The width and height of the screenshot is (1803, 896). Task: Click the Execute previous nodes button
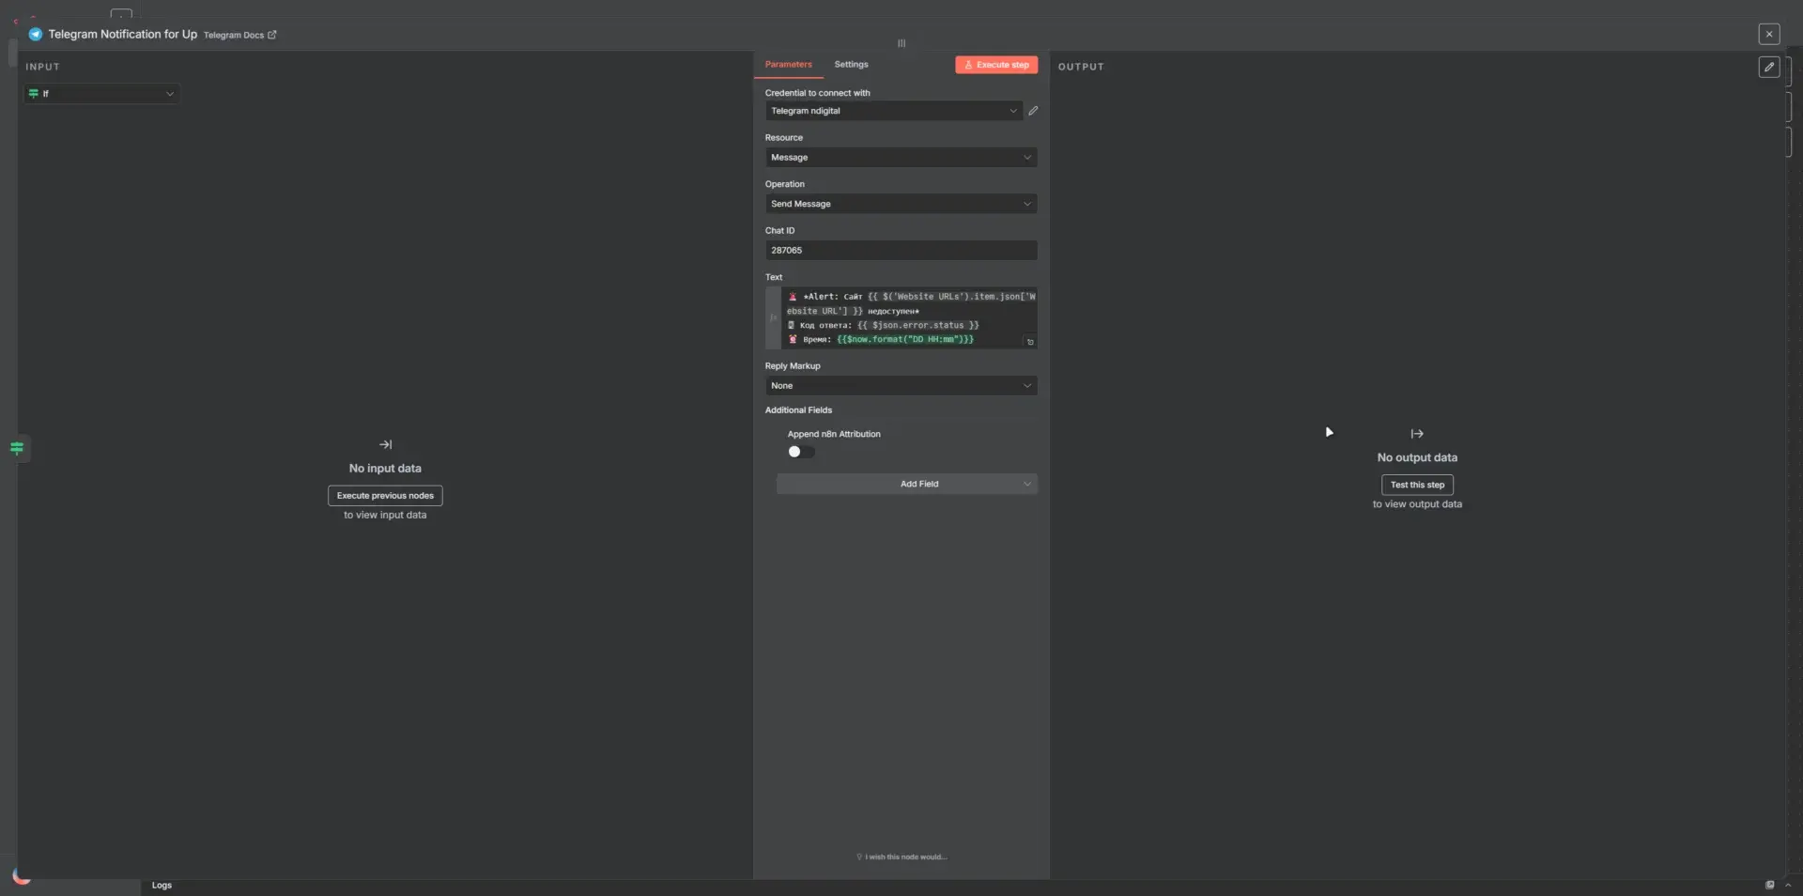(x=385, y=496)
